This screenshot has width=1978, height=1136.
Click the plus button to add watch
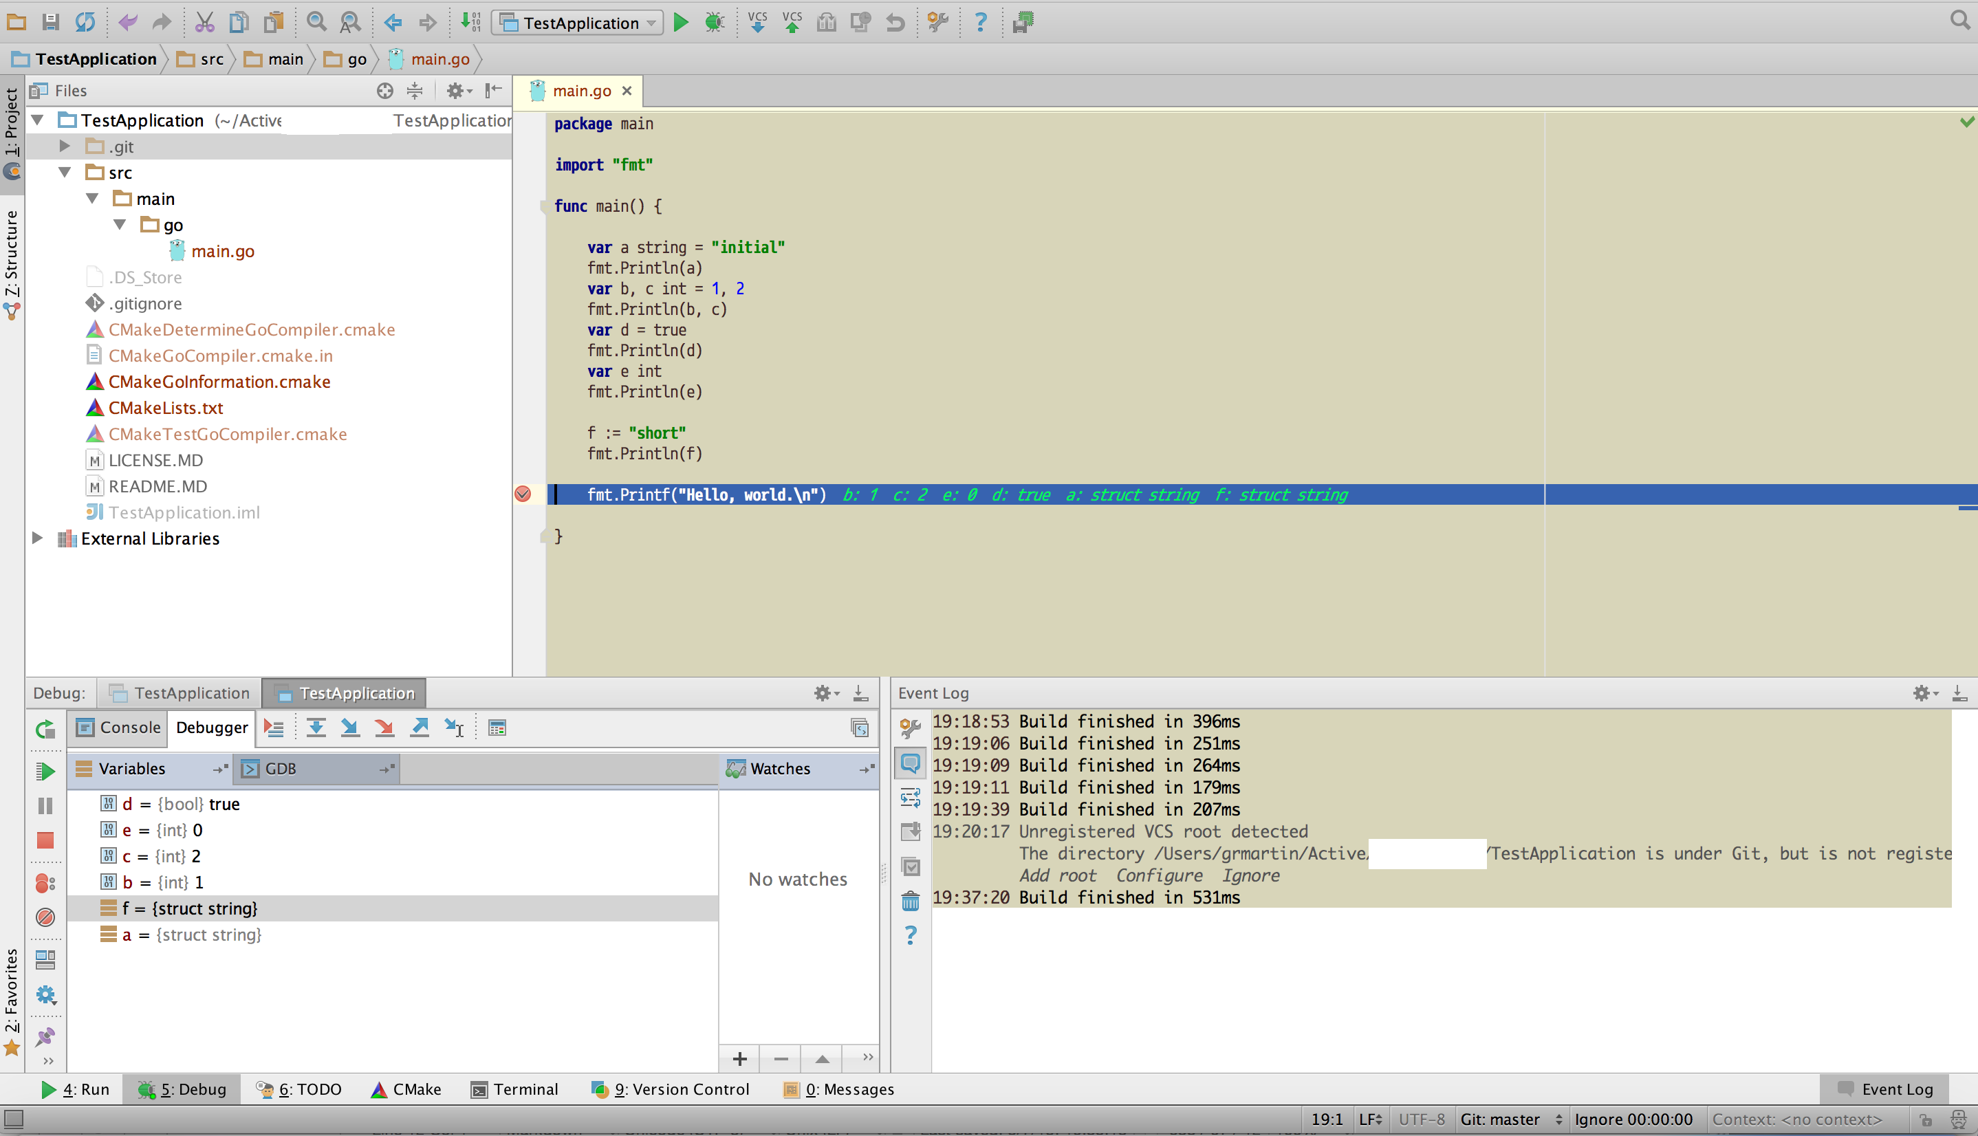tap(740, 1059)
